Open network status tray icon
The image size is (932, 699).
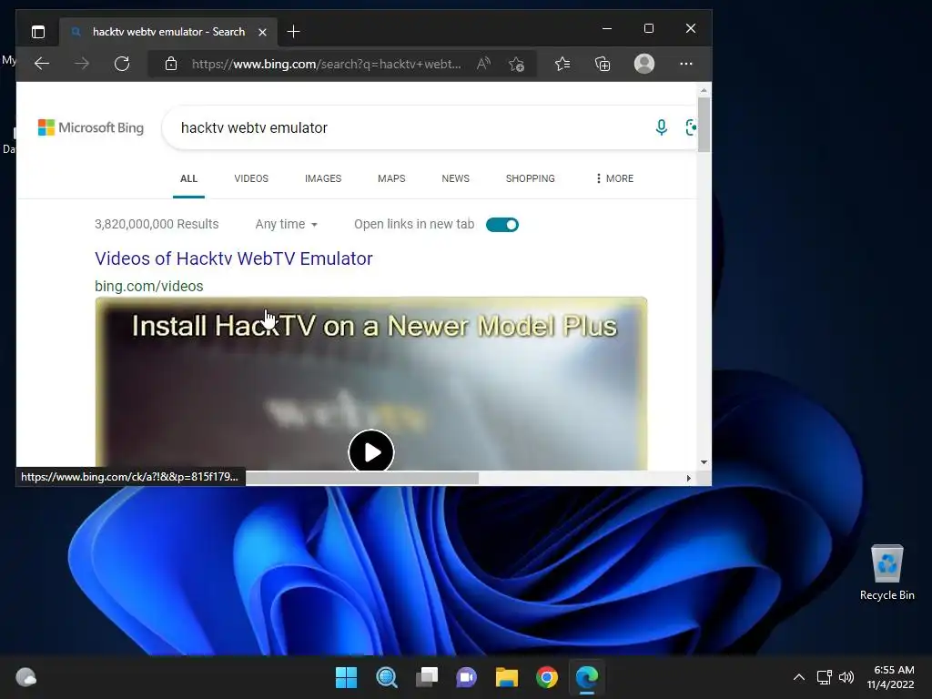824,677
